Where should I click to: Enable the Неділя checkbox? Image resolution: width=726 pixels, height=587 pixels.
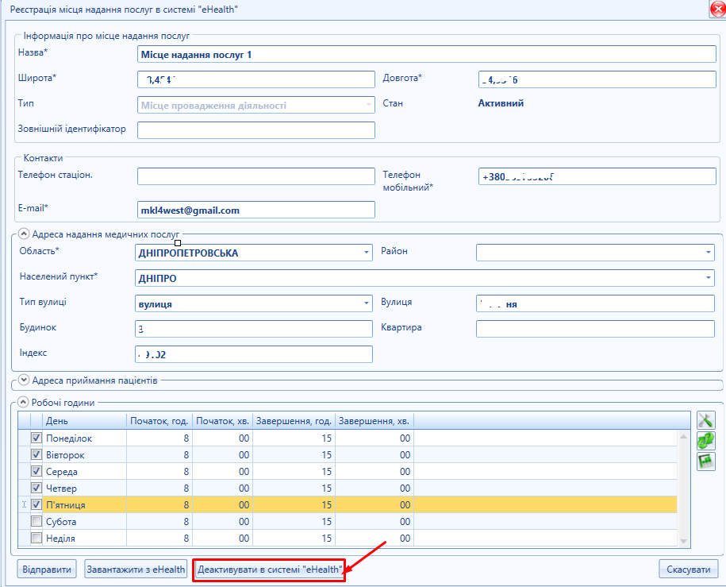click(36, 538)
